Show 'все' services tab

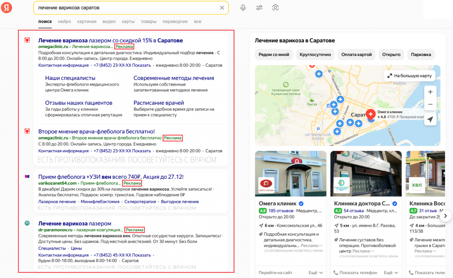[x=198, y=22]
